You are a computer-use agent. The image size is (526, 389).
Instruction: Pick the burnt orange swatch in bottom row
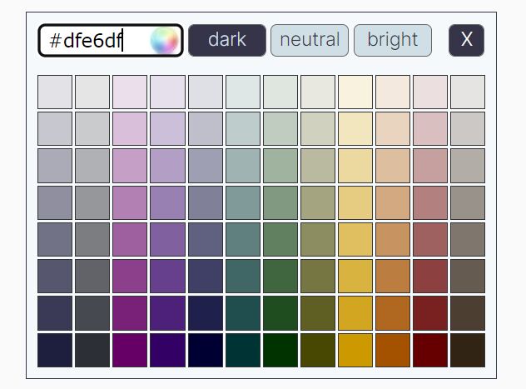tap(393, 350)
